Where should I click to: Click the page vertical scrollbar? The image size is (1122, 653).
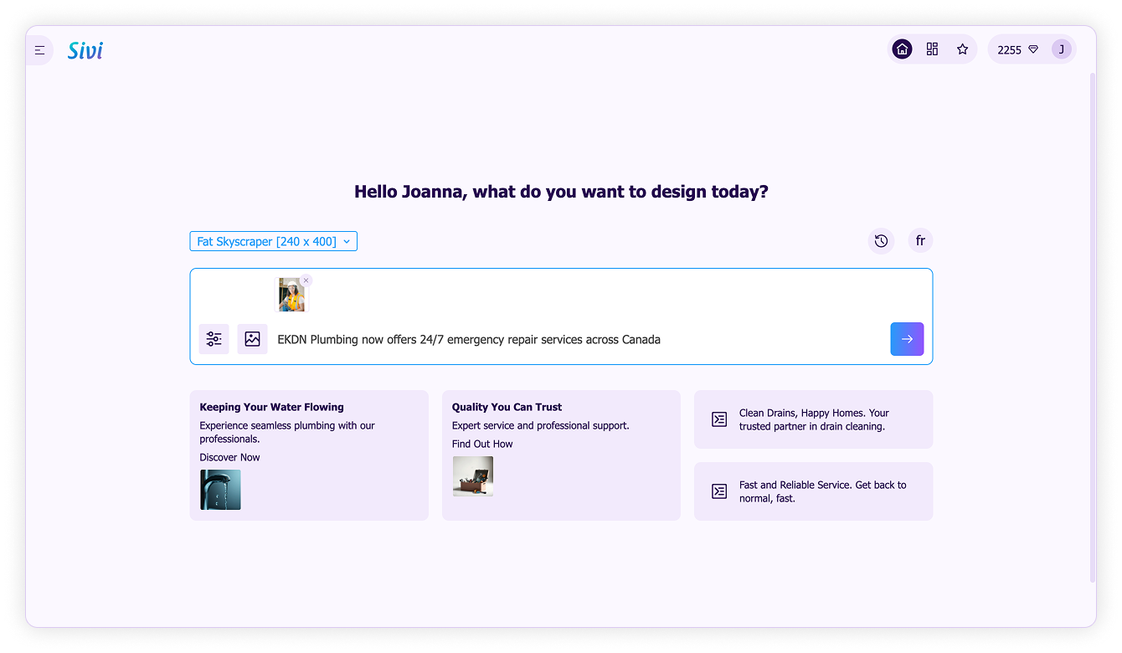click(1092, 326)
